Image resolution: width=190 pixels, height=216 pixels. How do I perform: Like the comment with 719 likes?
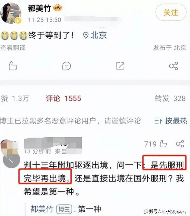tap(163, 144)
